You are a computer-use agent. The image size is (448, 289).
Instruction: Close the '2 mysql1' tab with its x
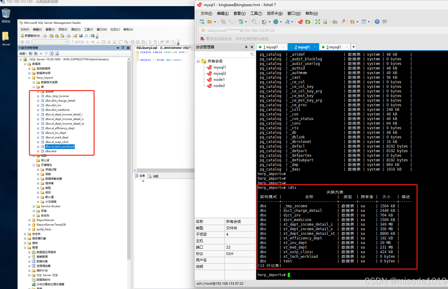315,47
